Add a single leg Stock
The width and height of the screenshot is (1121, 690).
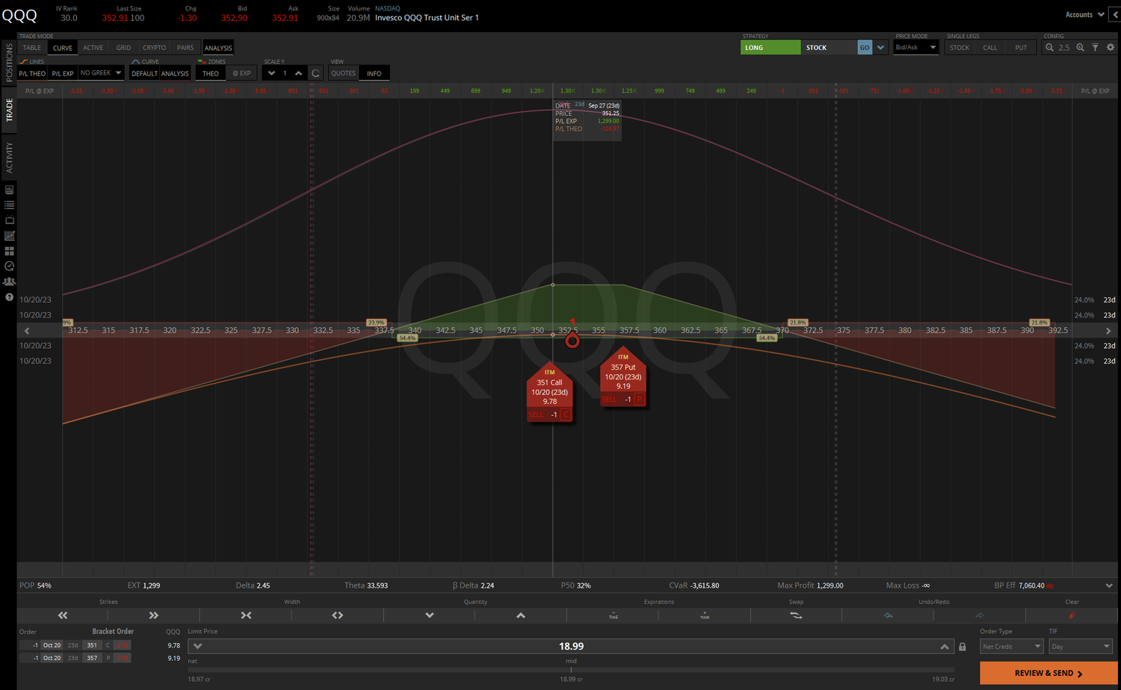point(960,48)
